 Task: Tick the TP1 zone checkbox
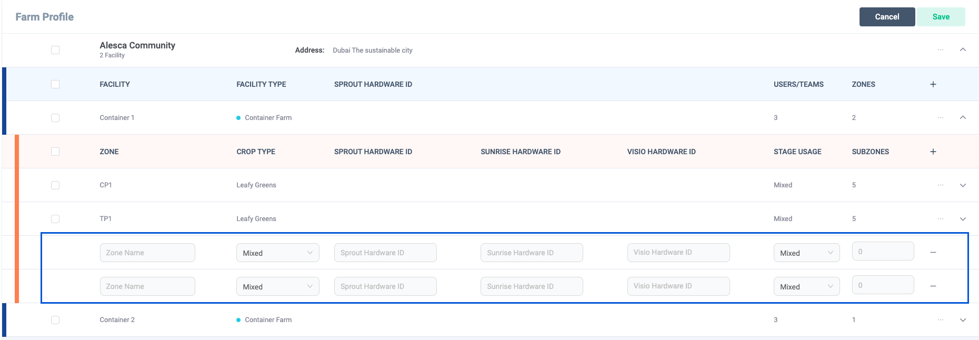55,219
